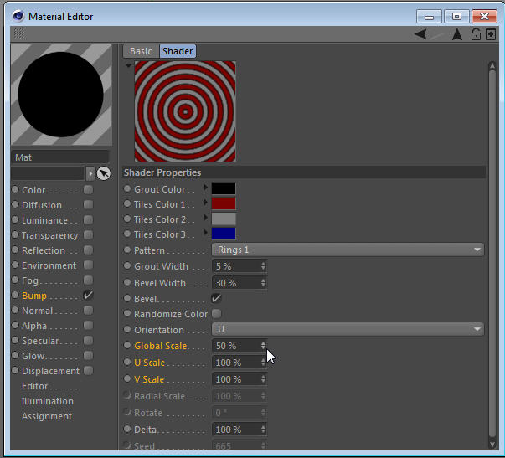Select the Specular channel label
505x458 pixels.
(40, 341)
